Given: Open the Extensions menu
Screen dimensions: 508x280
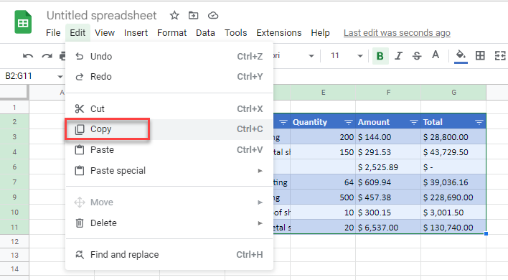Looking at the screenshot, I should (x=279, y=33).
